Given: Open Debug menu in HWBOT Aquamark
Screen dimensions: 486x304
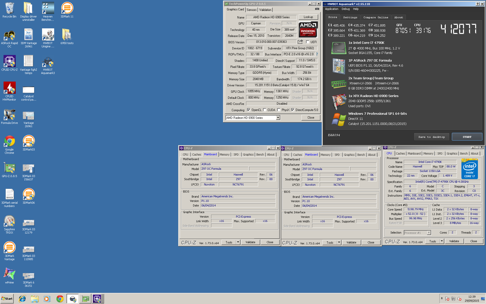Looking at the screenshot, I should [346, 9].
